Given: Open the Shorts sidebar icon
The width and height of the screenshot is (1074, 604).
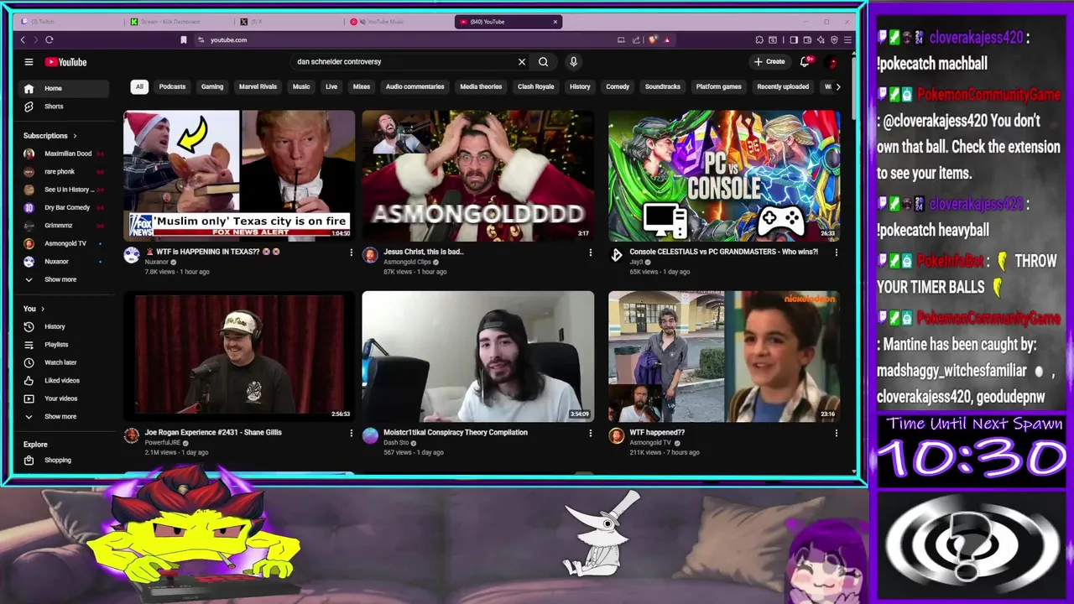Looking at the screenshot, I should coord(29,107).
